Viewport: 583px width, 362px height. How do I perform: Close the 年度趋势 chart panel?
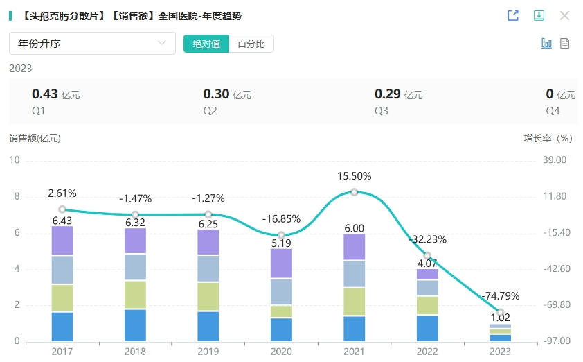564,15
